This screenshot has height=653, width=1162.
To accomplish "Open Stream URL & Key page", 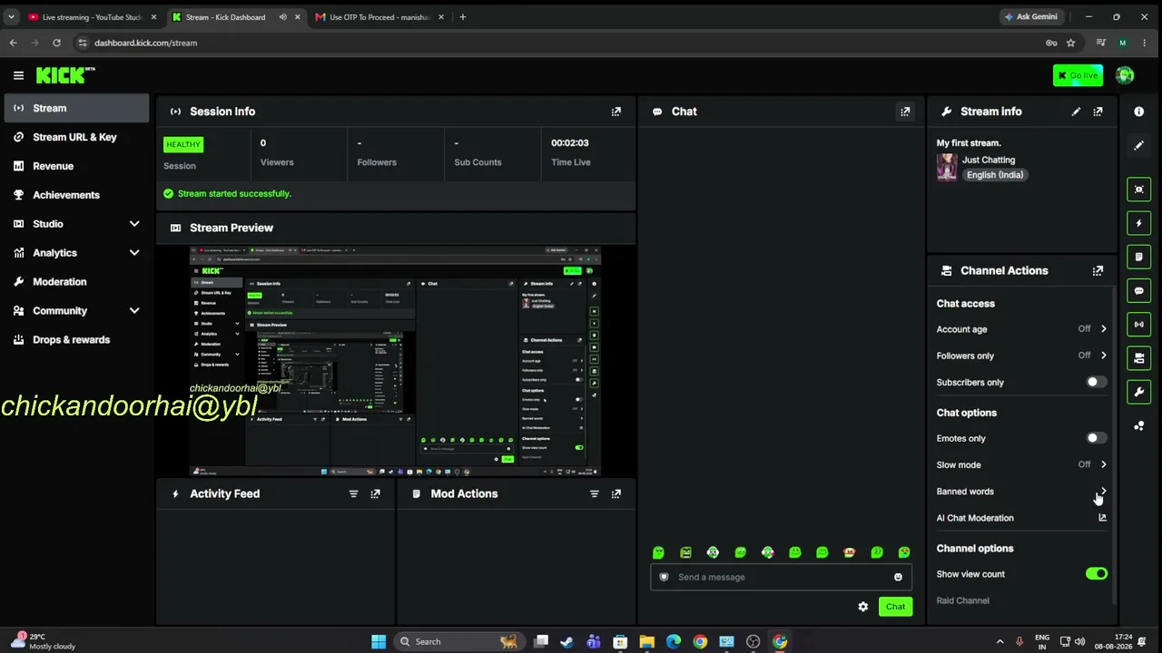I will 76,137.
